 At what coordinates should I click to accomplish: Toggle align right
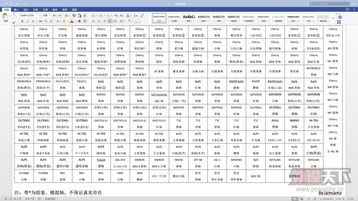pyautogui.click(x=104, y=21)
